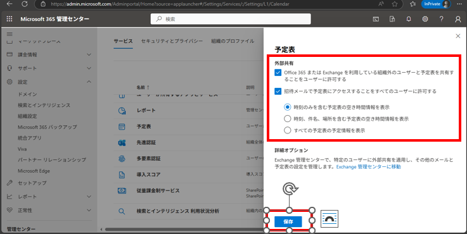Image resolution: width=467 pixels, height=234 pixels.
Task: Click the InPrivate profile badge
Action: coord(436,4)
